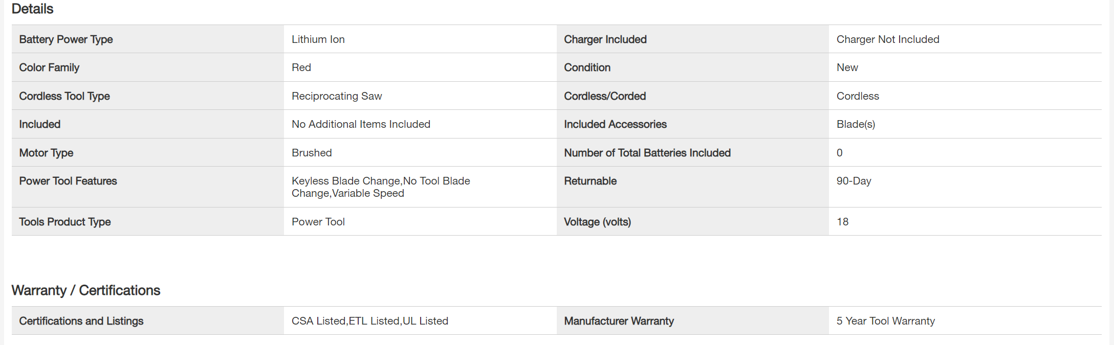Click the Red color family value
The image size is (1114, 345).
[301, 67]
